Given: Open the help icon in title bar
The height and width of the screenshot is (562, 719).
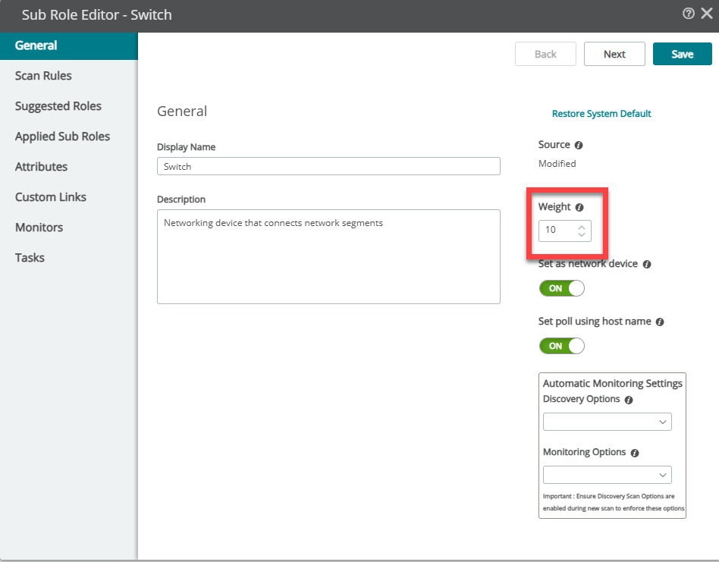Looking at the screenshot, I should (x=688, y=14).
